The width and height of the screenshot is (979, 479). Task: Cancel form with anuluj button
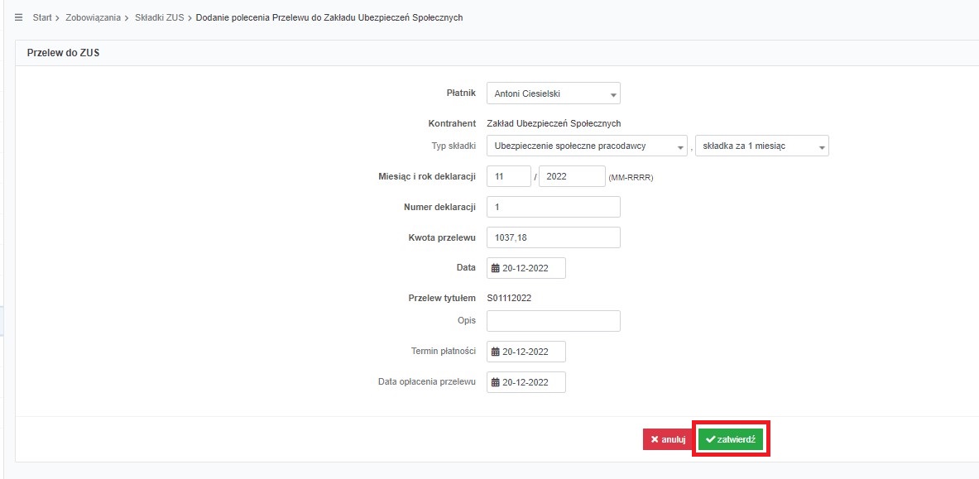click(x=668, y=439)
